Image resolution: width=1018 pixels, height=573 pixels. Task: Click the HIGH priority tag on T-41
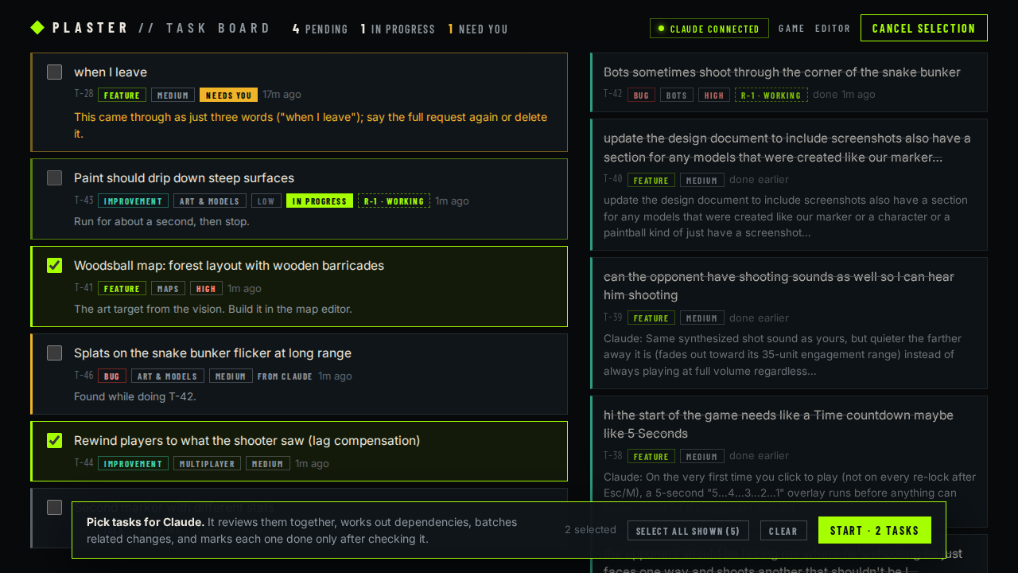[x=206, y=289]
